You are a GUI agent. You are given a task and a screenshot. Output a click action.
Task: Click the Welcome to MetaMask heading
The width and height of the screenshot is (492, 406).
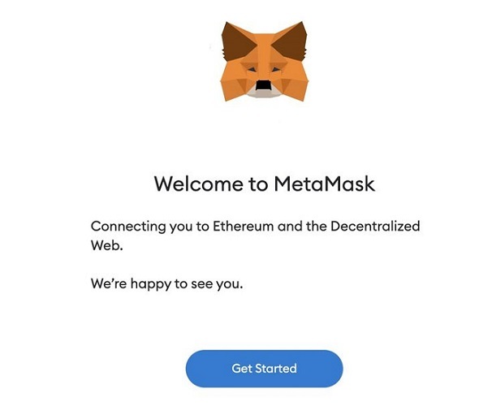point(264,184)
